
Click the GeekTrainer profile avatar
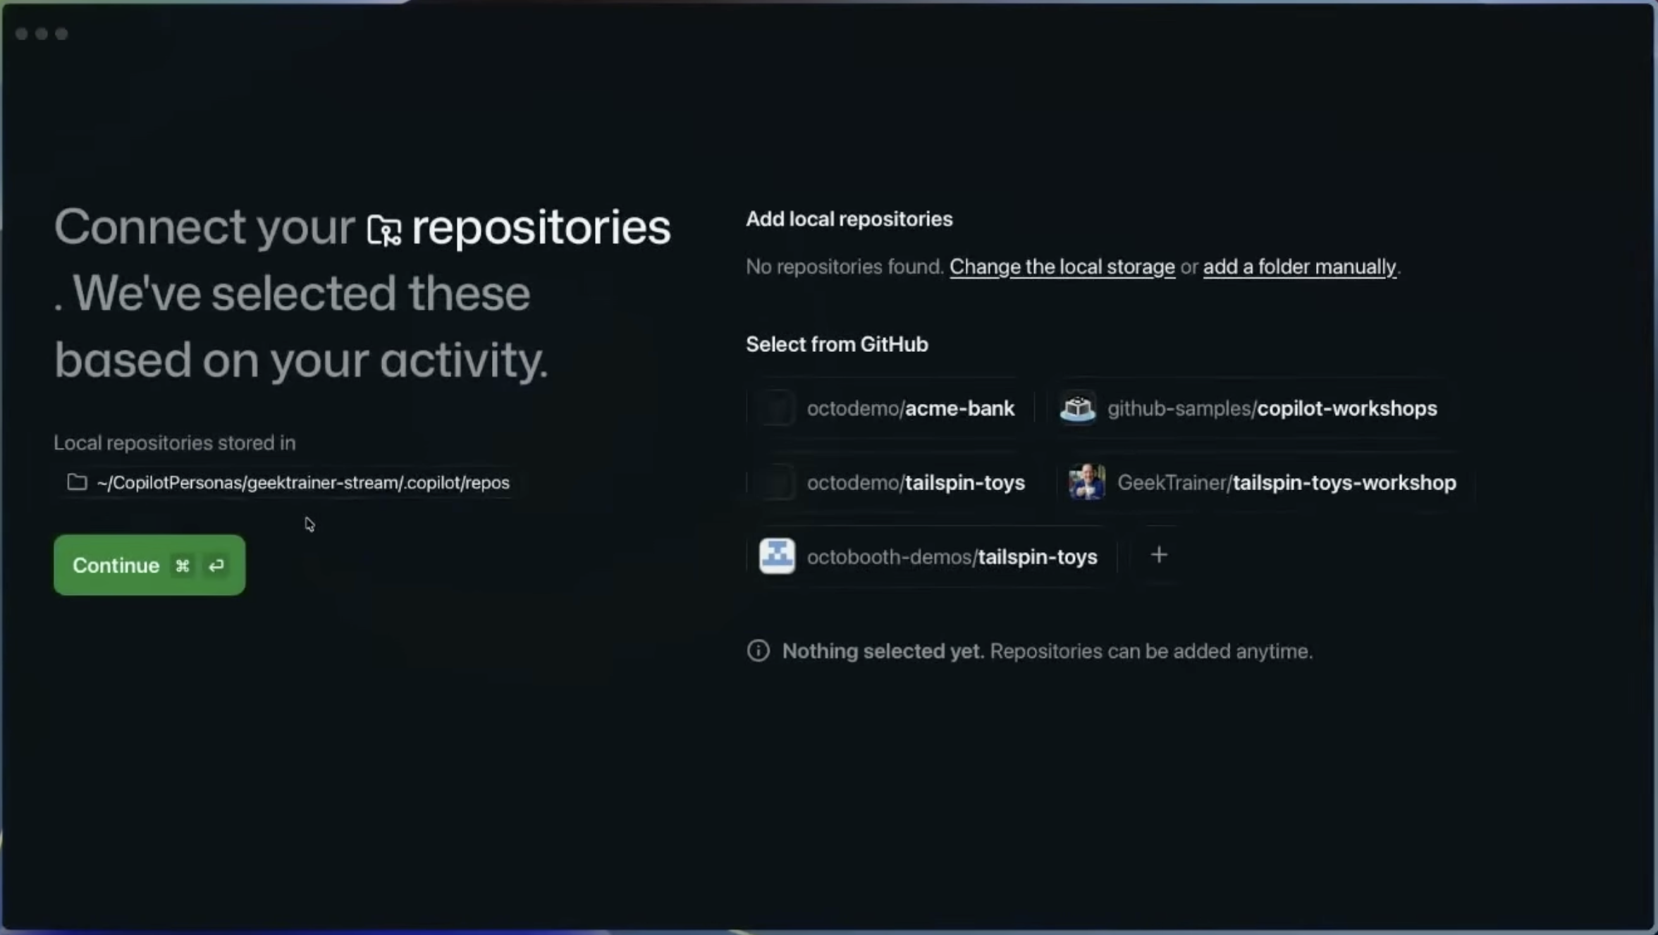[1086, 482]
